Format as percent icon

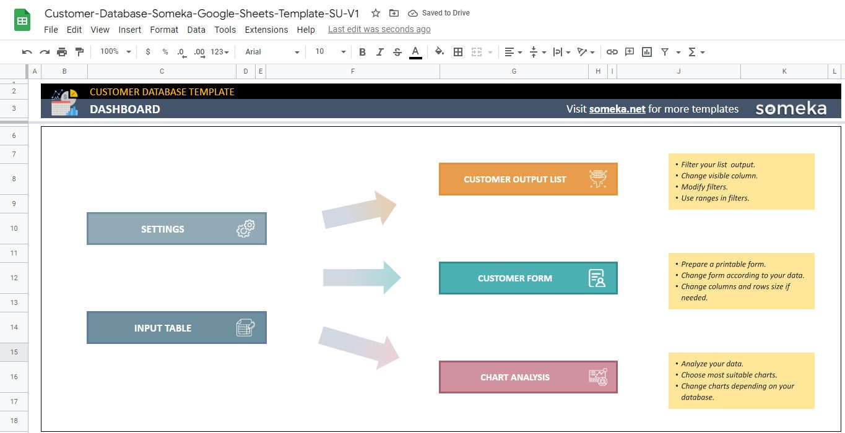(165, 52)
